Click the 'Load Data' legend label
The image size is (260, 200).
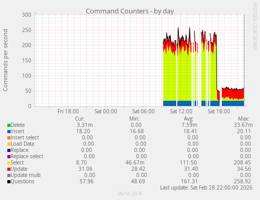pos(22,144)
